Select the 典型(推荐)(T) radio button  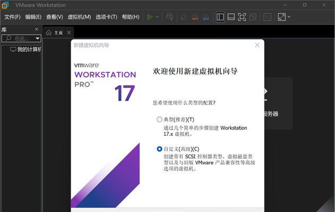(x=159, y=119)
